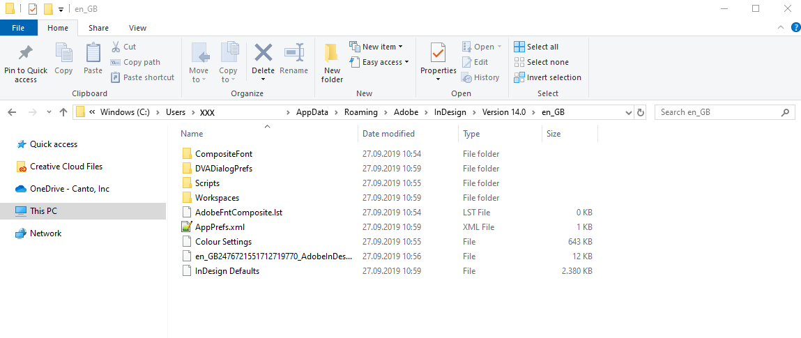This screenshot has width=801, height=338.
Task: Open the help question mark icon
Action: pos(795,27)
